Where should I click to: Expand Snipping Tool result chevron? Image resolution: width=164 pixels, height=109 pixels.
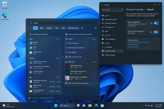pyautogui.click(x=59, y=53)
